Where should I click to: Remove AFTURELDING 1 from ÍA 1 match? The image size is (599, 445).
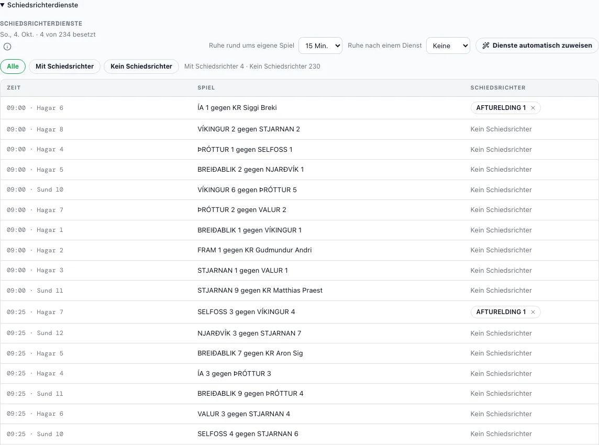pos(533,108)
